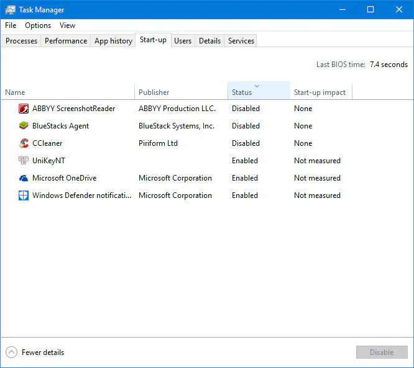Sort by the Publisher column header
Viewport: 414px width, 368px height.
(181, 92)
